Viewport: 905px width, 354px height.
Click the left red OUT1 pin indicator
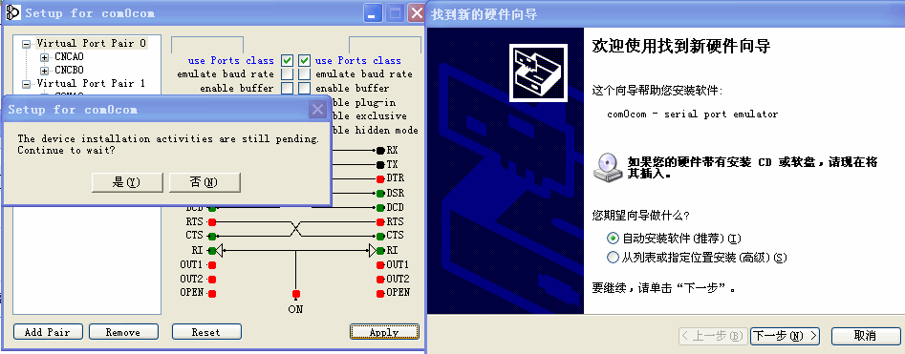(212, 265)
